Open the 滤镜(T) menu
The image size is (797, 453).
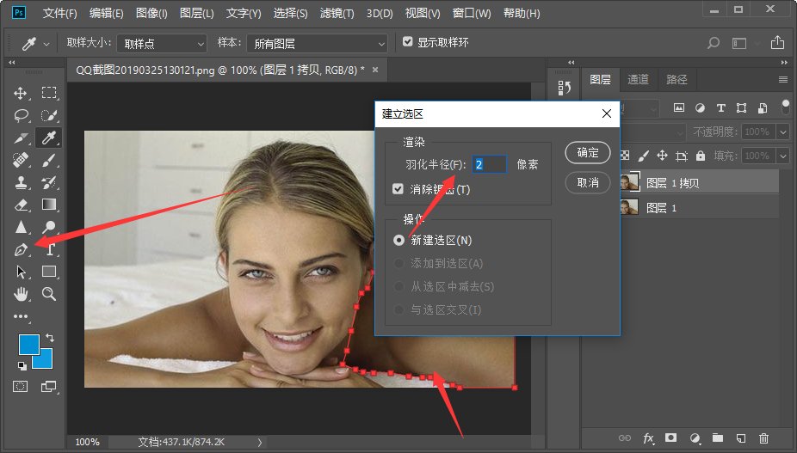pyautogui.click(x=337, y=13)
